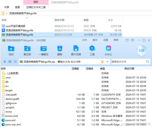Click the Edge icon beside pom.xml
Screen dimensions: 152x127
(x=3, y=120)
